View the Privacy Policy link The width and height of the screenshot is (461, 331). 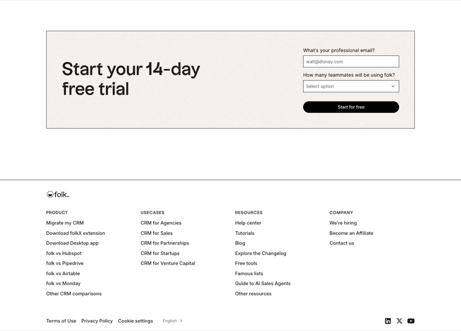coord(97,321)
